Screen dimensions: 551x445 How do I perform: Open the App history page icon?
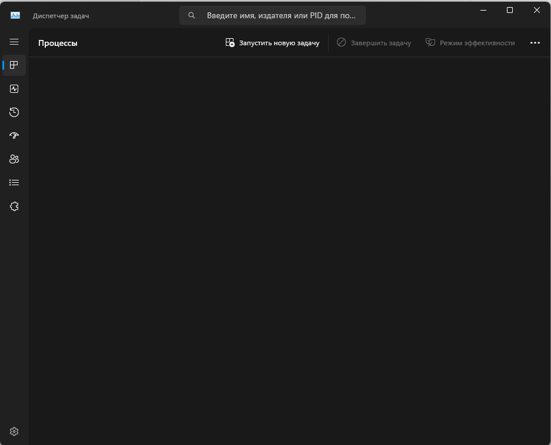14,112
